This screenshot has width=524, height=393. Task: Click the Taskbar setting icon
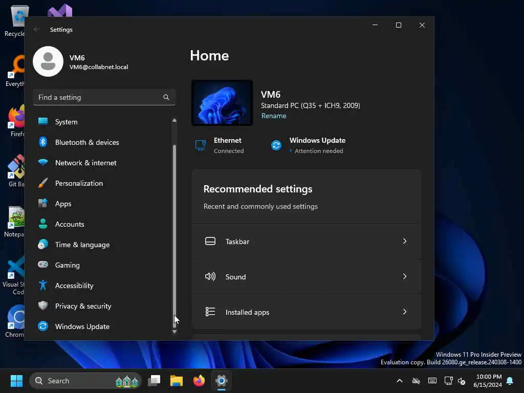[210, 242]
